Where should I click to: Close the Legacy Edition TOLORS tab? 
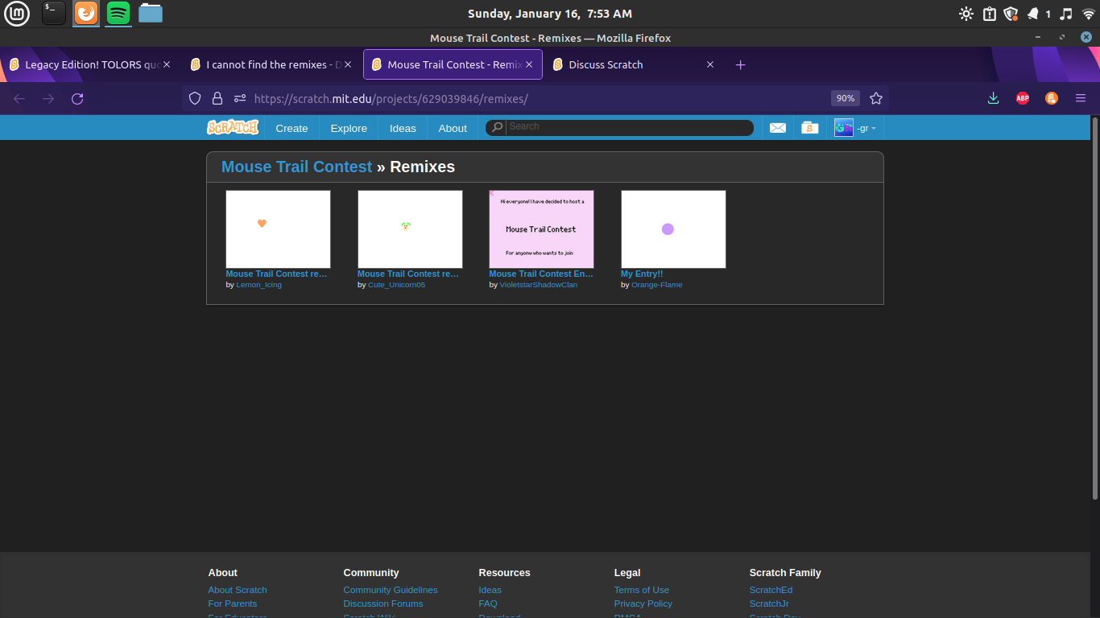167,64
